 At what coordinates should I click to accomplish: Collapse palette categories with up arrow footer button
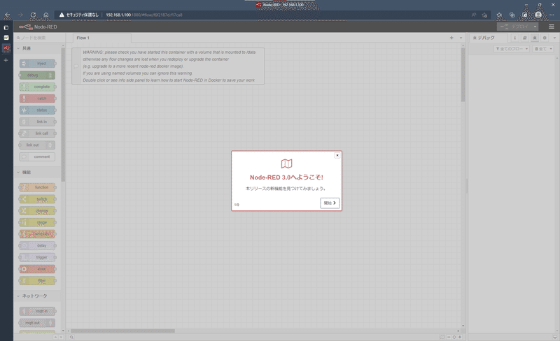coord(55,337)
